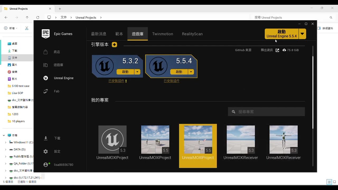Switch Explorer to large icons view
The width and height of the screenshot is (338, 190).
[x=334, y=182]
